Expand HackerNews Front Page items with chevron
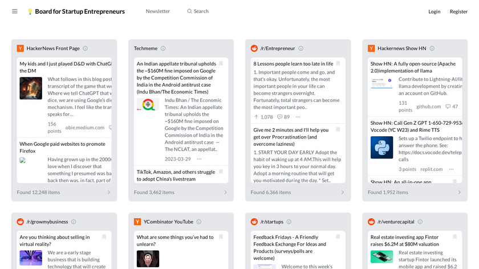 point(109,193)
